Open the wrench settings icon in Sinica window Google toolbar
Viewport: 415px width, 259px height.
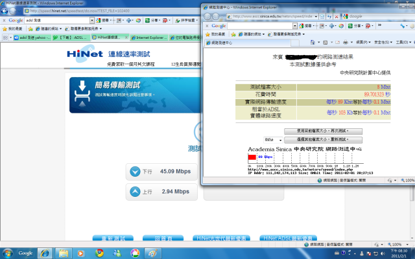(x=403, y=26)
